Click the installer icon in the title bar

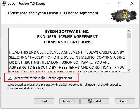point(4,4)
